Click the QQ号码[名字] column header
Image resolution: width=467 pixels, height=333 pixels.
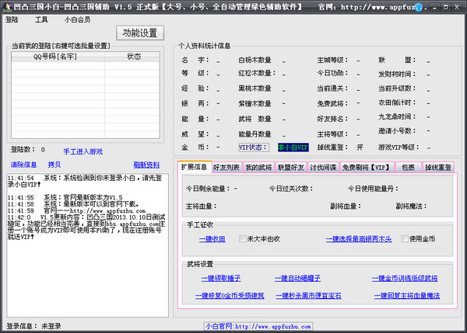[x=58, y=57]
